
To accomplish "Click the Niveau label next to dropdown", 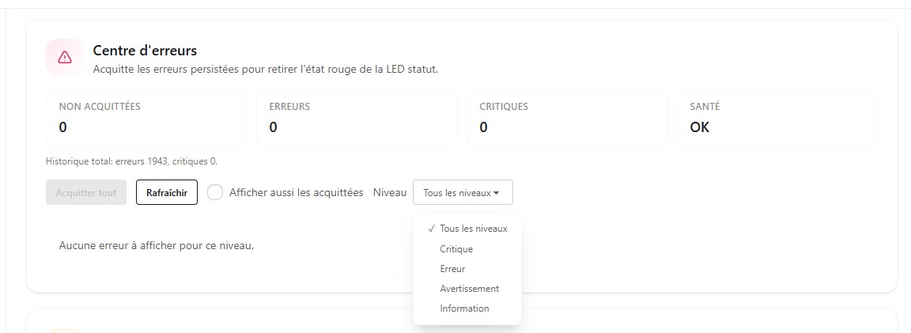I will [390, 192].
